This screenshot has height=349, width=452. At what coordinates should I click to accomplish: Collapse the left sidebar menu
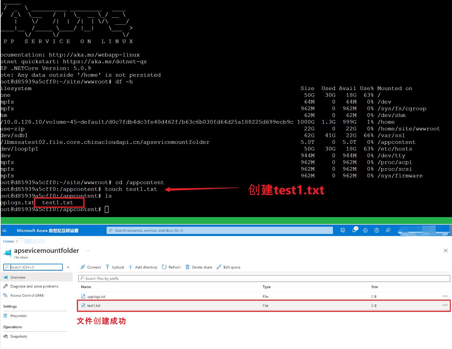pos(68,267)
